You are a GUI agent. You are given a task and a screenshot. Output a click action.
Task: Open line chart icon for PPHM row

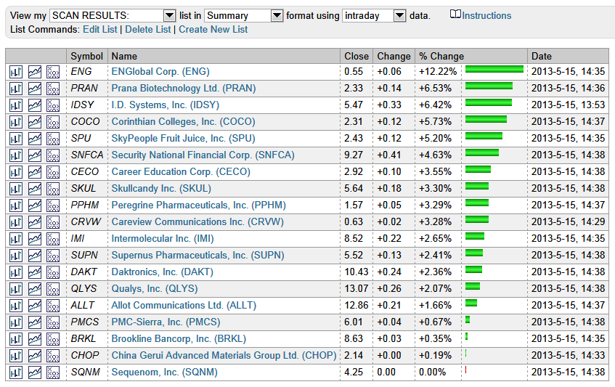[35, 205]
